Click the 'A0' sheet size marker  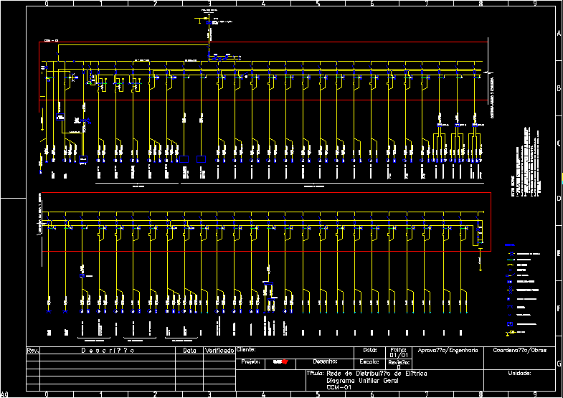[x=5, y=394]
